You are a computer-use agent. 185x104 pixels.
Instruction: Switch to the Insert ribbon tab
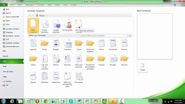20,5
